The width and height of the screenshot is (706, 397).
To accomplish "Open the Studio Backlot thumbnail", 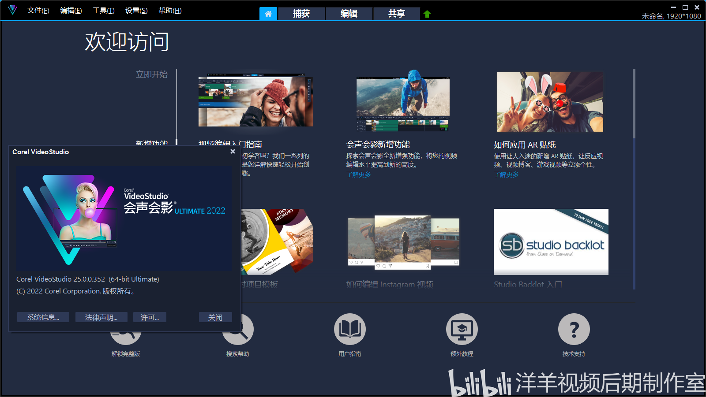I will [551, 242].
